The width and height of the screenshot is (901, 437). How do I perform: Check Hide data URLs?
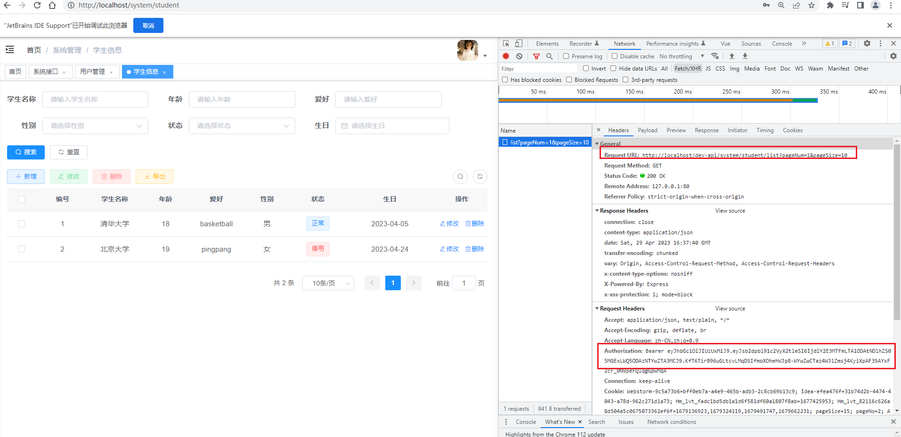(x=613, y=68)
